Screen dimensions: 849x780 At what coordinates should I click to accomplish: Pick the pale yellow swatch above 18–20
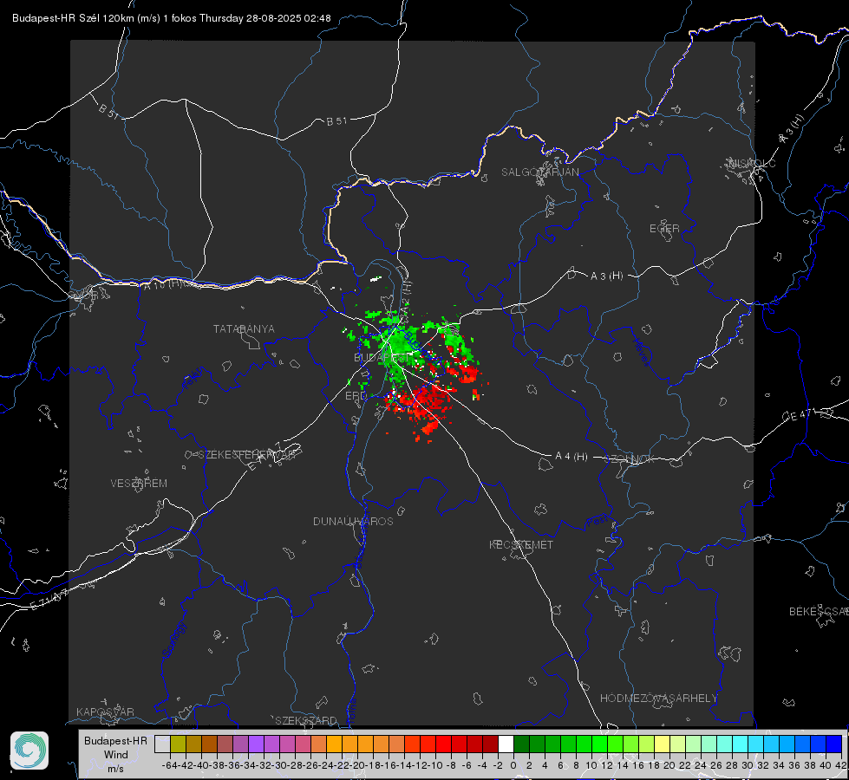pyautogui.click(x=662, y=744)
